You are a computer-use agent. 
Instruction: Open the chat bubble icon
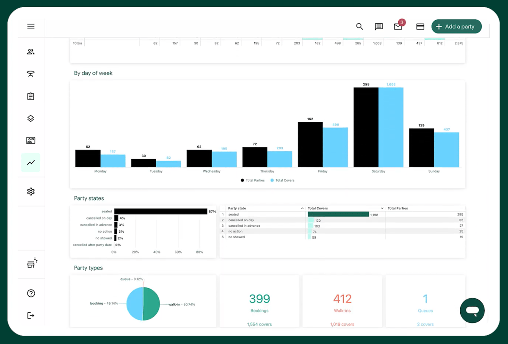[378, 26]
